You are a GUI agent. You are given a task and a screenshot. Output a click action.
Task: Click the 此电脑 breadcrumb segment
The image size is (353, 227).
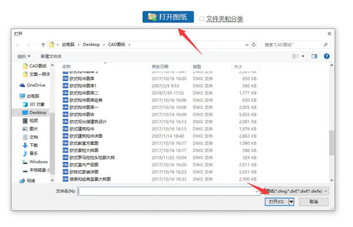pos(68,45)
